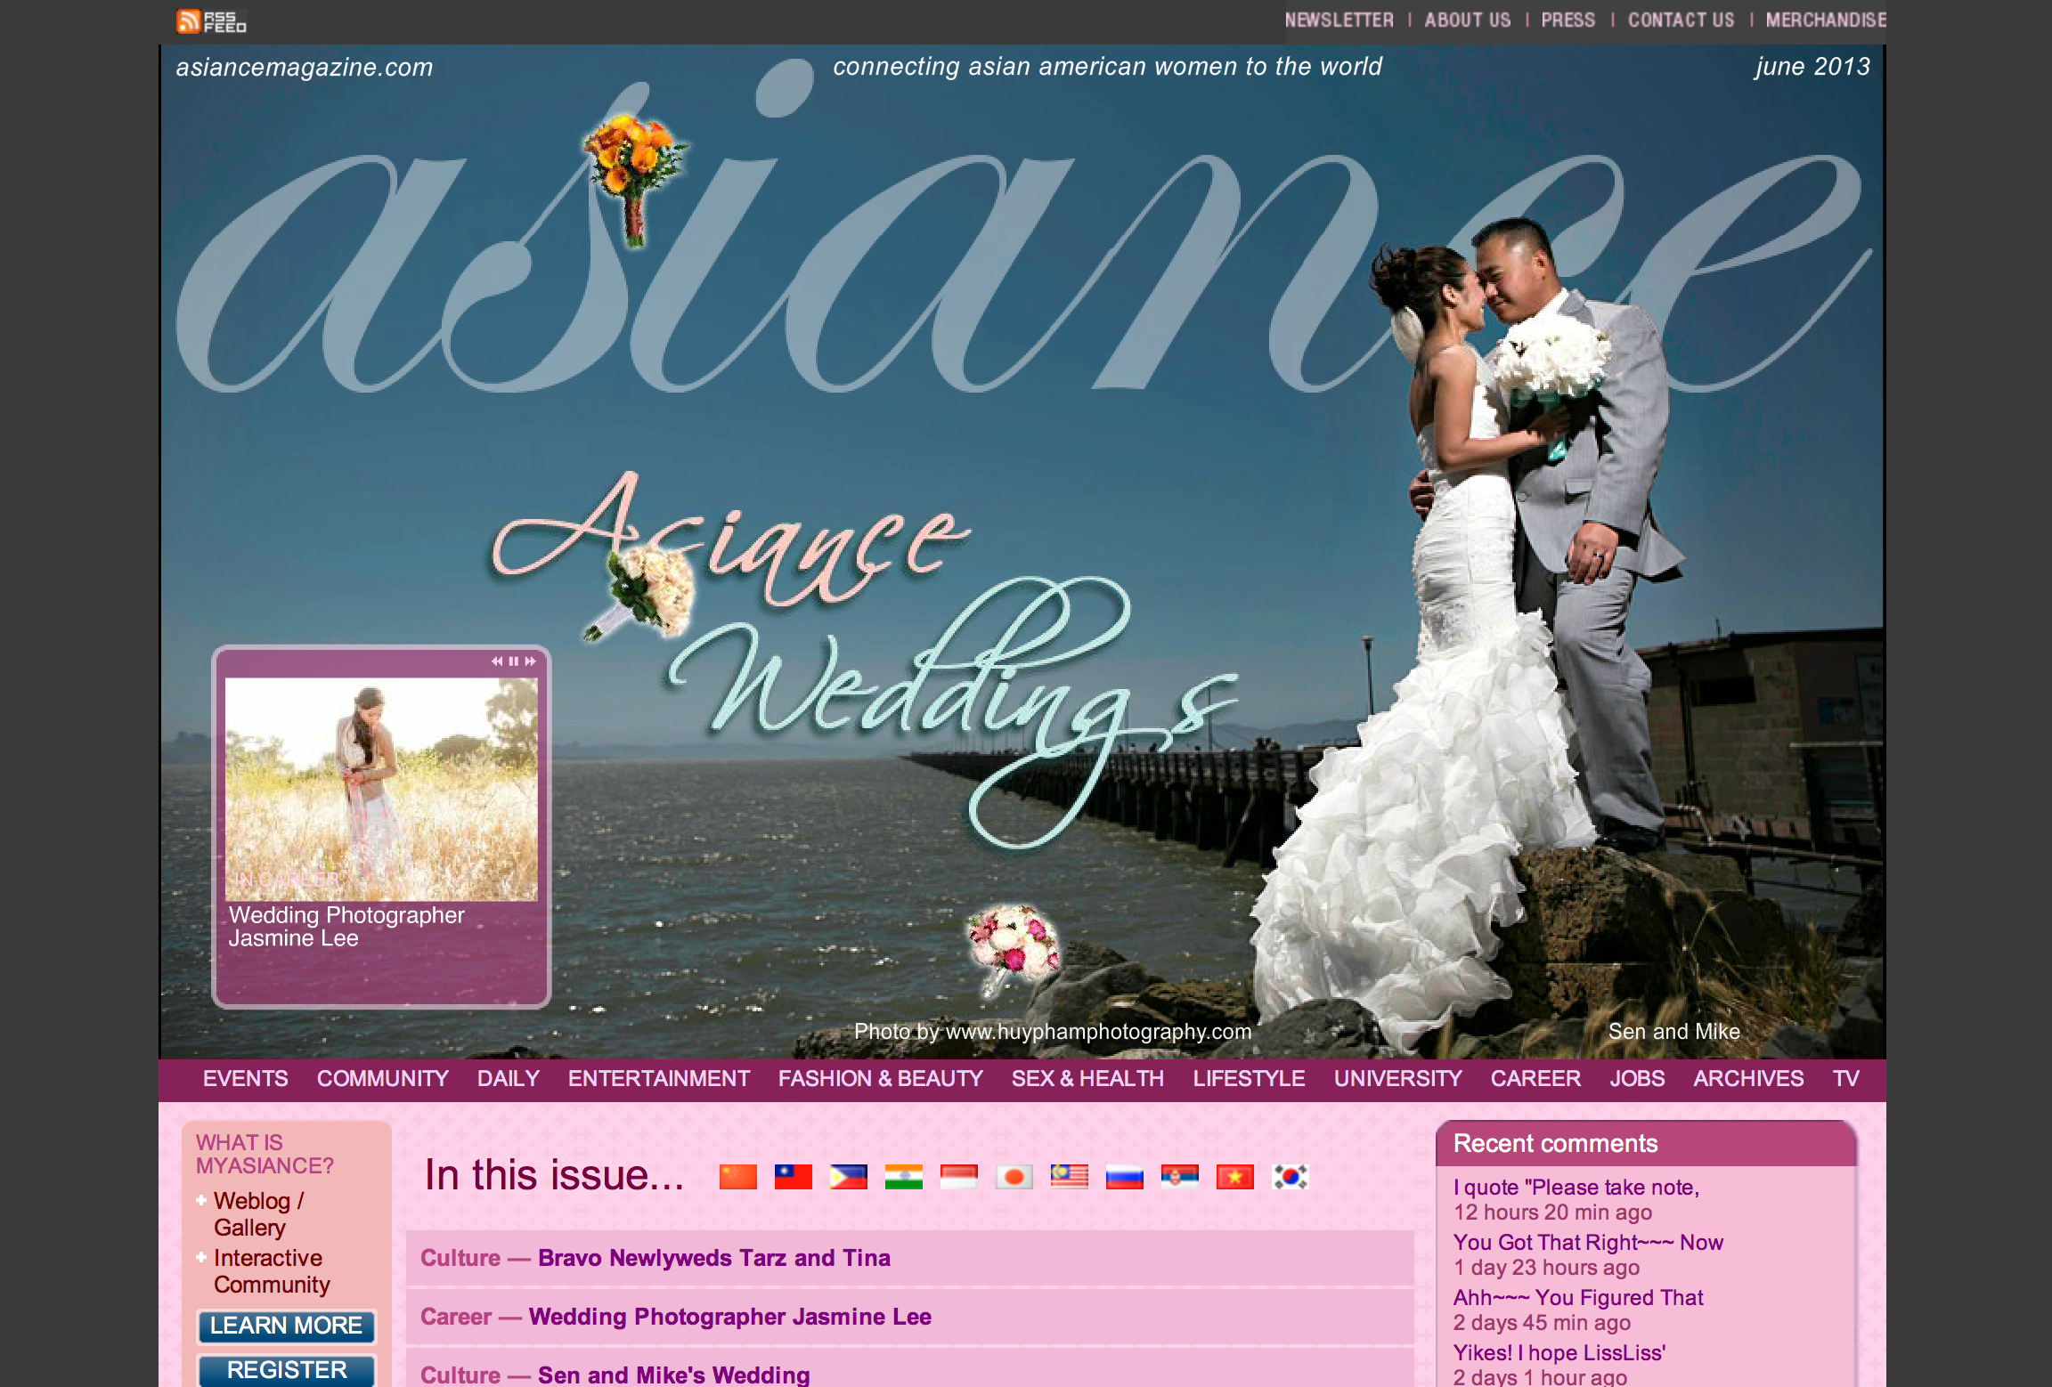The width and height of the screenshot is (2052, 1387).
Task: Open the Press page
Action: (1568, 20)
